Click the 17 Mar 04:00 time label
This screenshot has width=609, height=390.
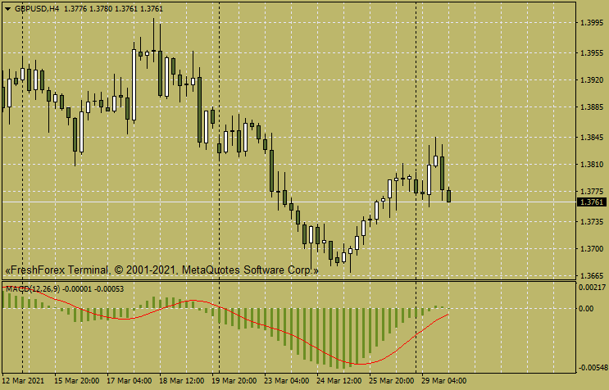pyautogui.click(x=129, y=381)
